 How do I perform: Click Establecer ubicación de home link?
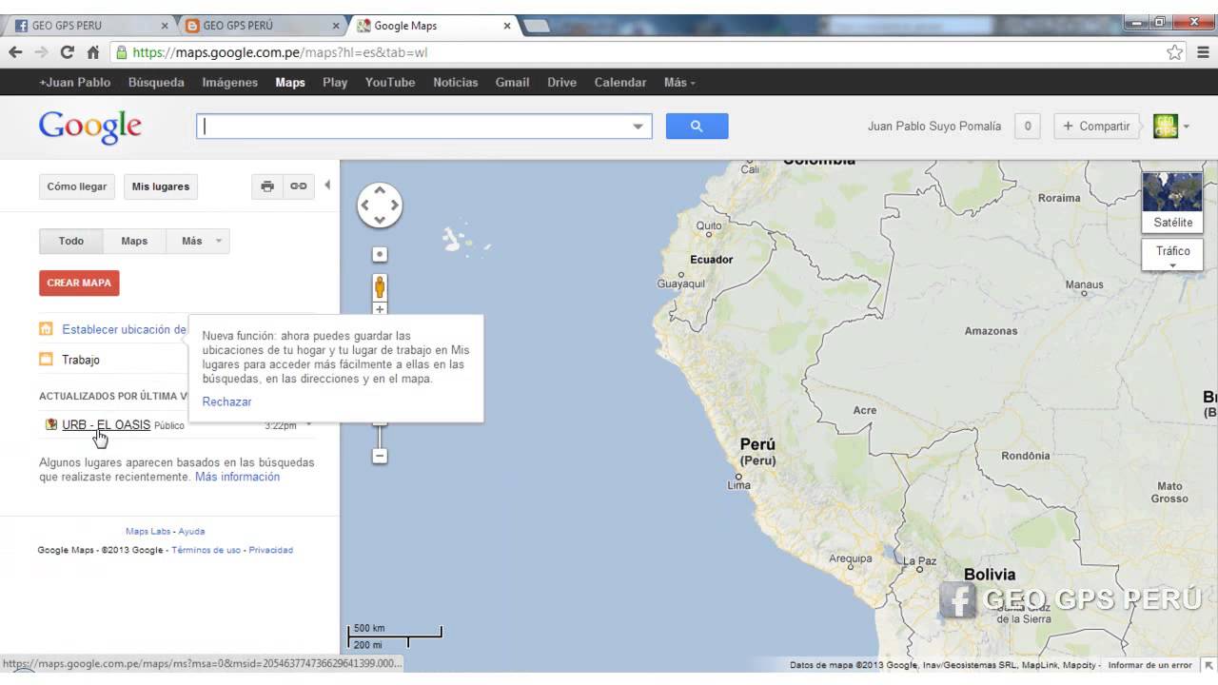(x=124, y=329)
